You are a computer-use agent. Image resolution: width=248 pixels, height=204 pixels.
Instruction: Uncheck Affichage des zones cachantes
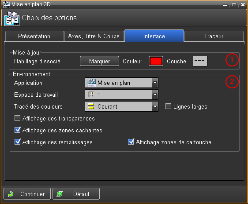17,130
